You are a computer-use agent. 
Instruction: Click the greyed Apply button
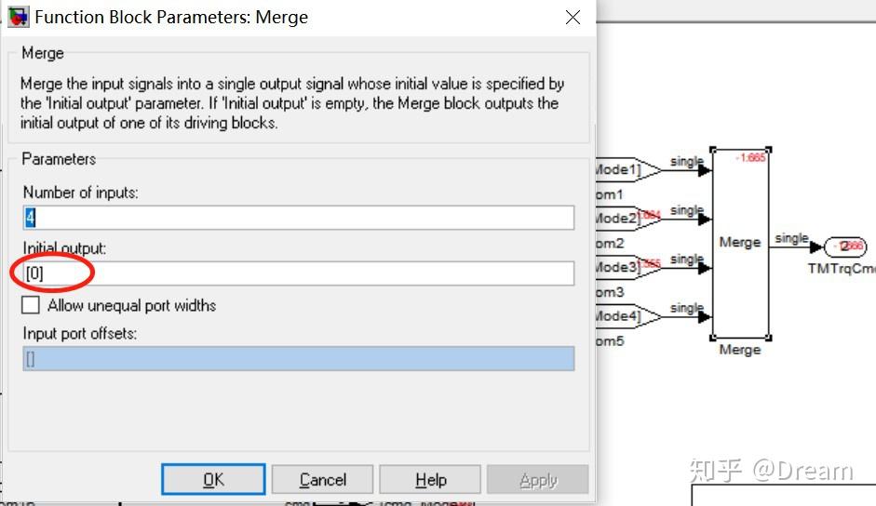537,479
